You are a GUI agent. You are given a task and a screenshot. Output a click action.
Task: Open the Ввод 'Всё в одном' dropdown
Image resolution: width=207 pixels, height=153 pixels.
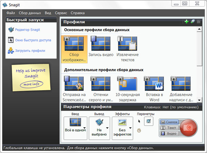pyautogui.click(x=75, y=128)
